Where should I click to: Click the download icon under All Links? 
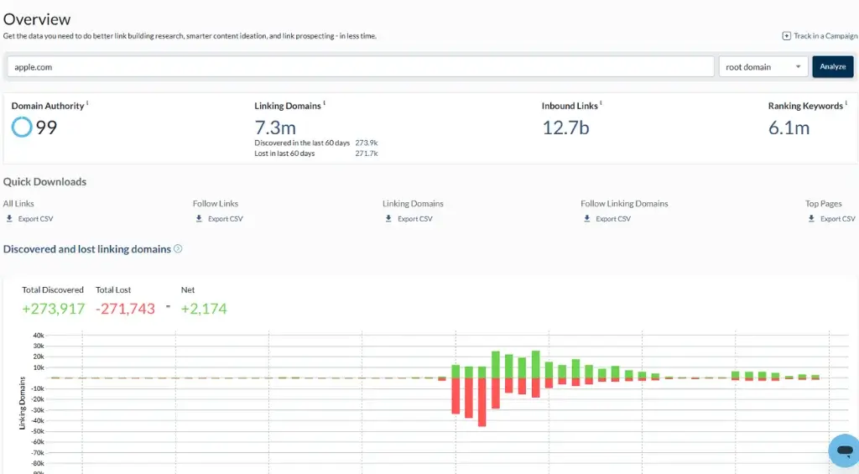pyautogui.click(x=9, y=219)
